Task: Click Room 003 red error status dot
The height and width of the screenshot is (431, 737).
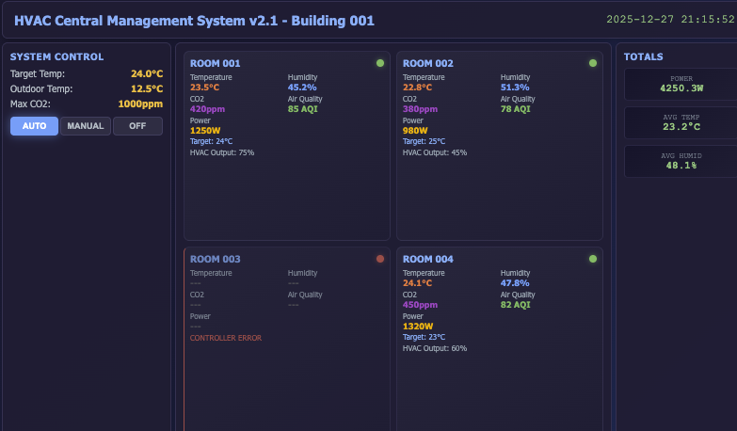Action: click(x=380, y=258)
